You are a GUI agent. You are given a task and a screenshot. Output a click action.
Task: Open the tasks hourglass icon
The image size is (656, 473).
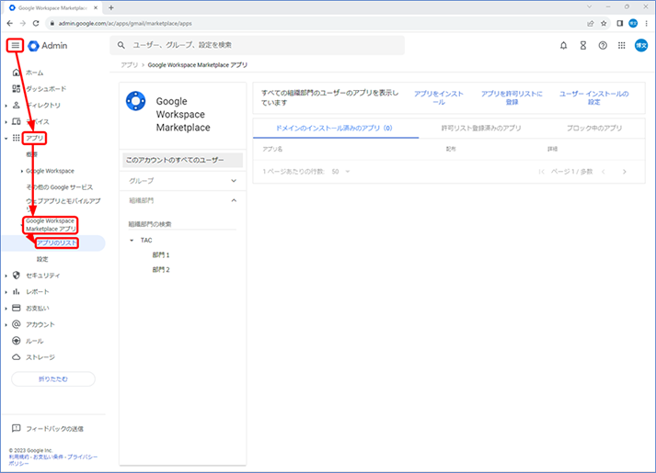point(583,46)
